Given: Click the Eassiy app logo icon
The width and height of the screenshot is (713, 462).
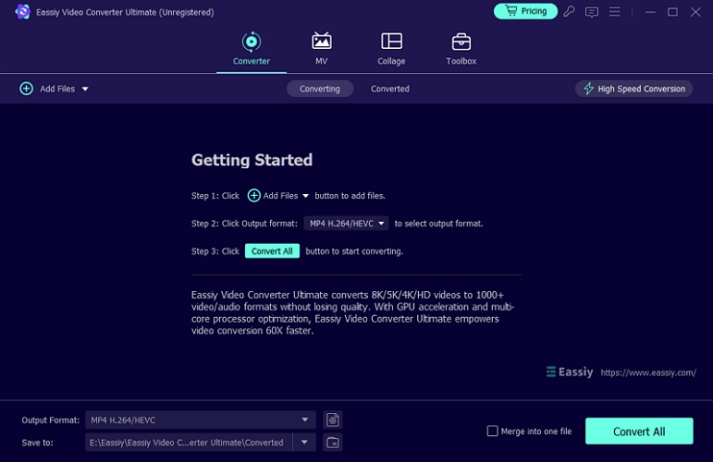Looking at the screenshot, I should click(x=22, y=12).
